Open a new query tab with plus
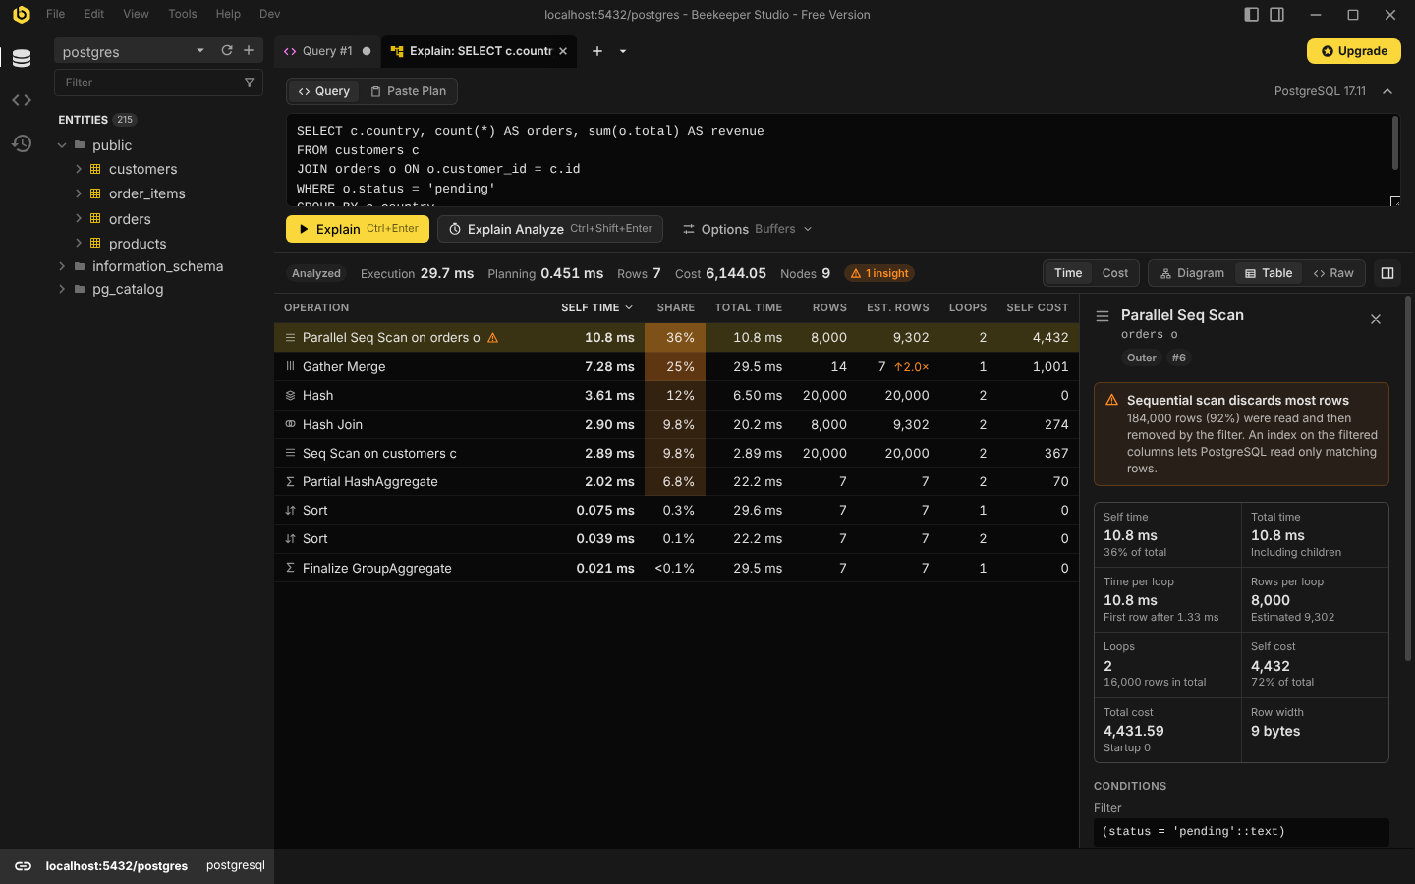The image size is (1415, 884). (596, 51)
